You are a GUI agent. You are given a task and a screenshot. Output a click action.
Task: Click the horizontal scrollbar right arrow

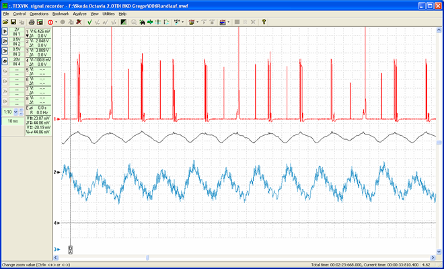tap(433, 258)
